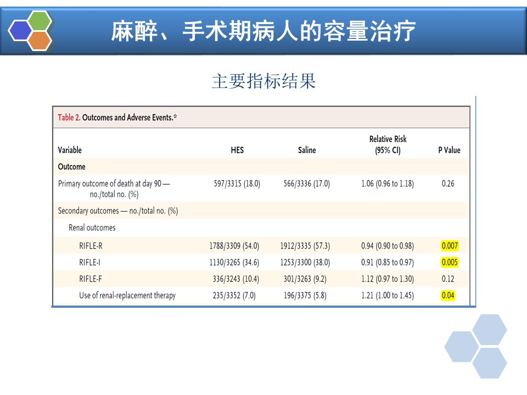The height and width of the screenshot is (395, 527).
Task: Click the Saline value 1253/3300 (38.0)
Action: 305,262
